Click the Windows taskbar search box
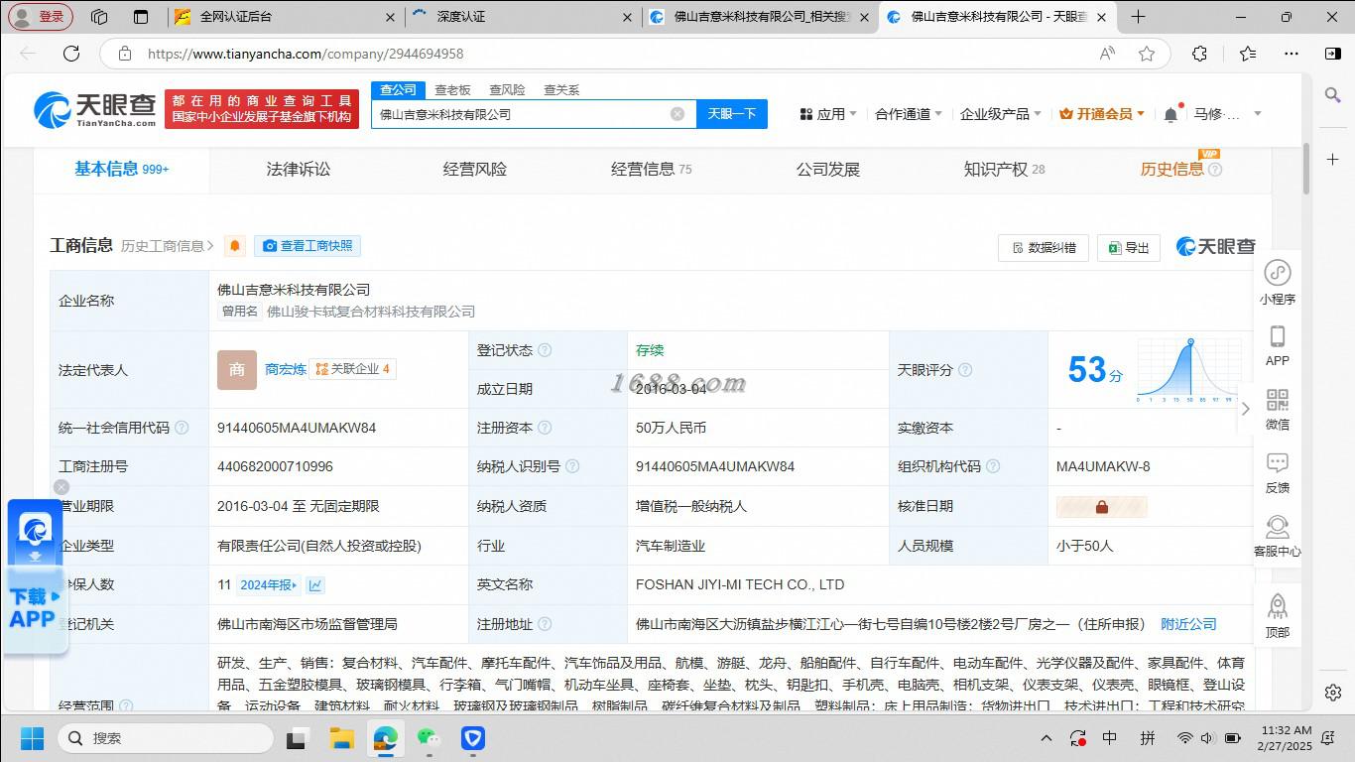Image resolution: width=1355 pixels, height=762 pixels. pos(165,738)
